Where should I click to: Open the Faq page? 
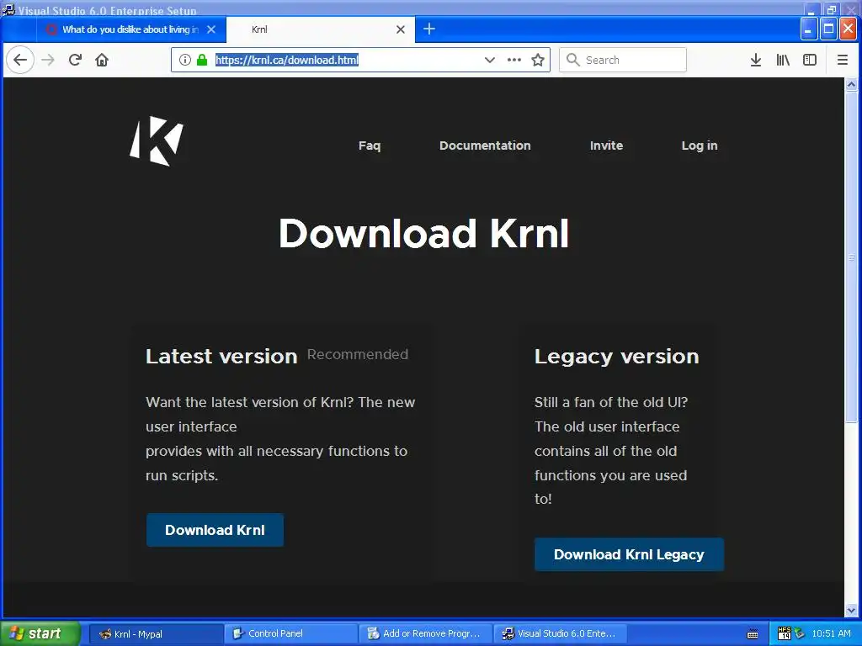[370, 146]
